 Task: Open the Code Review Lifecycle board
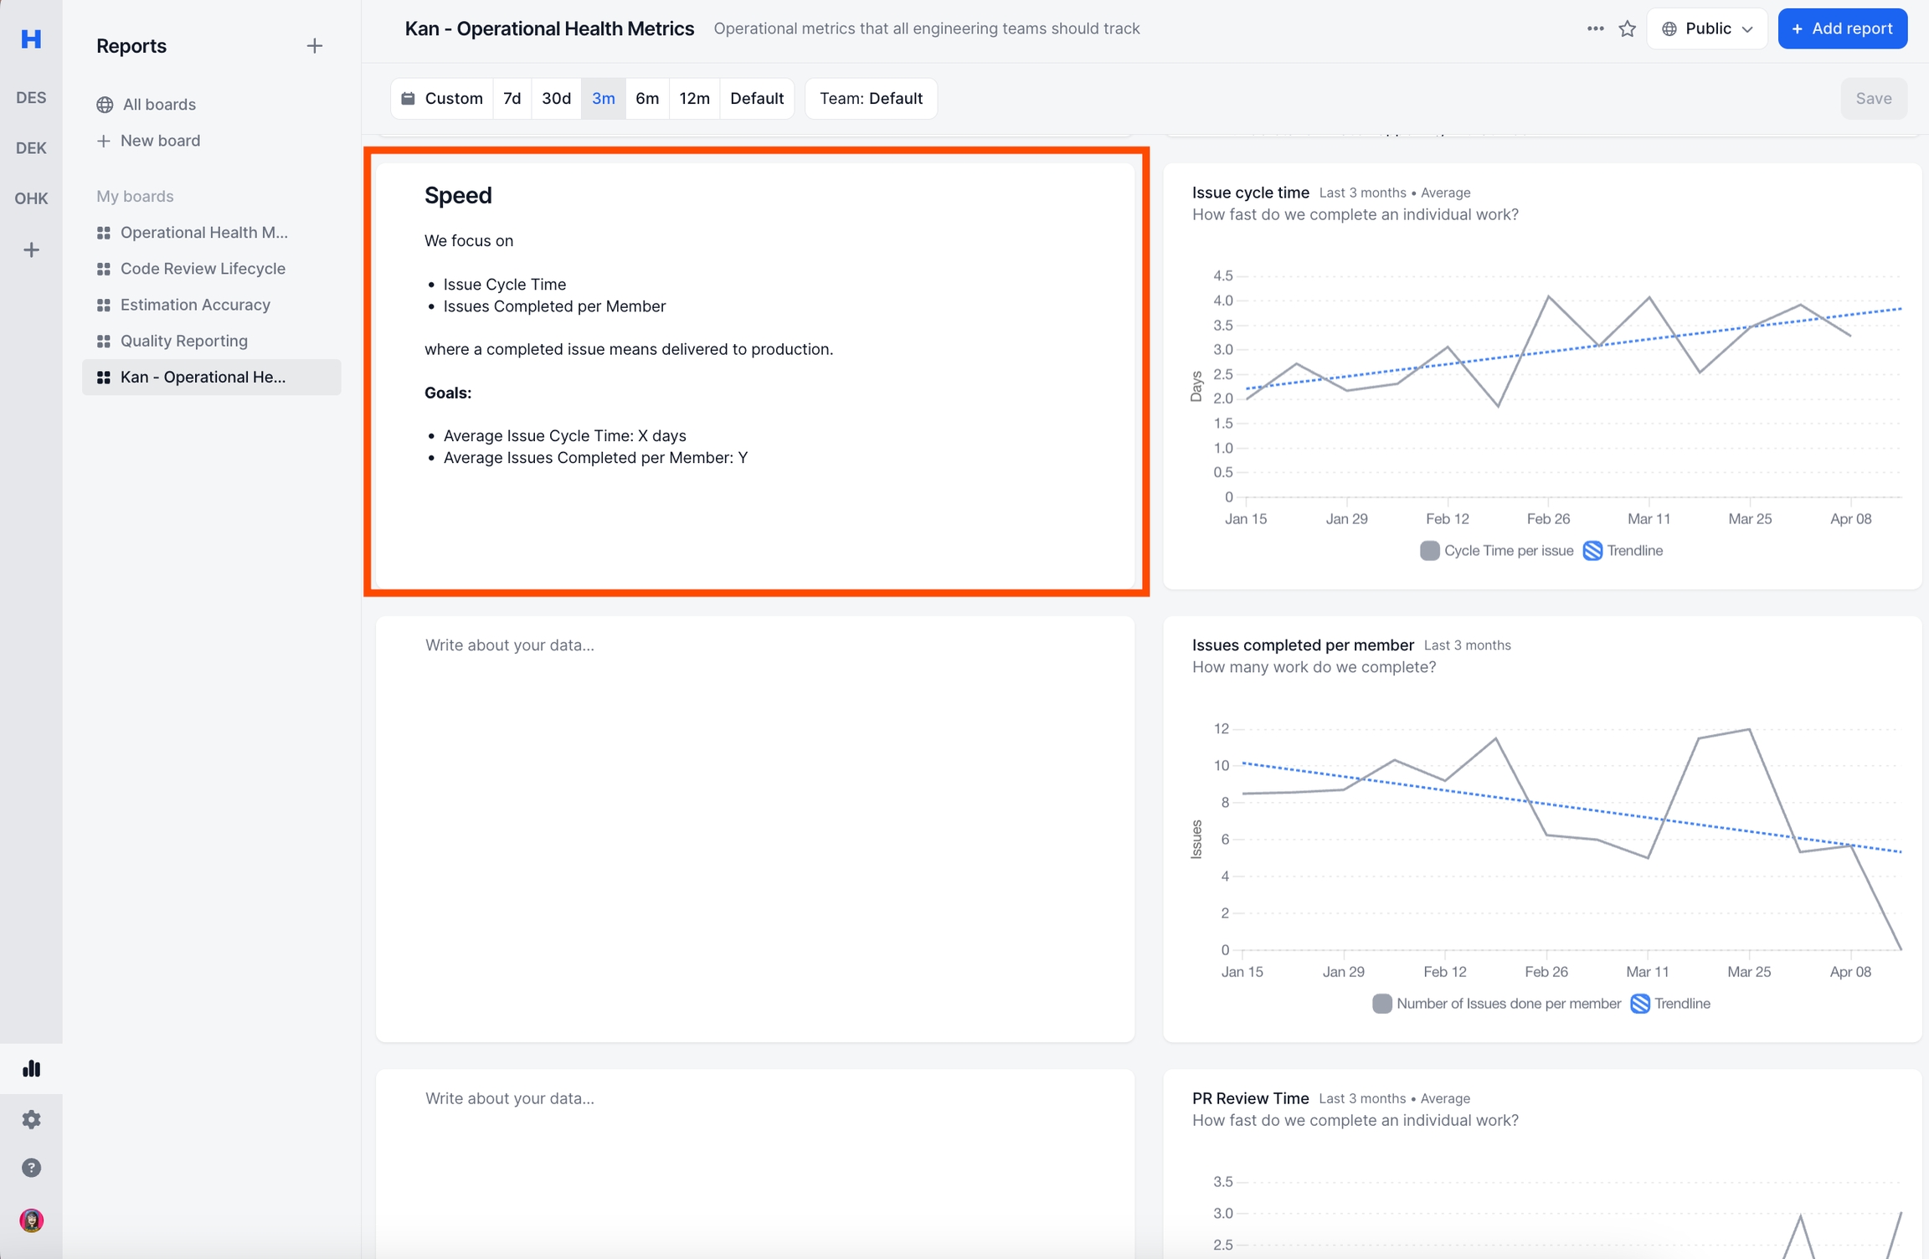211,269
